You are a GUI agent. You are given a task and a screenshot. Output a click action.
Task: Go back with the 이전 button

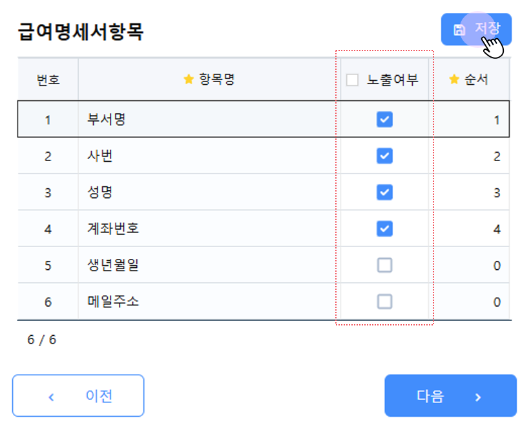[78, 395]
